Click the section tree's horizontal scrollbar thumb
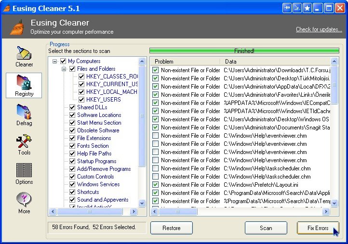Screen dimensions: 348x244 90,211
